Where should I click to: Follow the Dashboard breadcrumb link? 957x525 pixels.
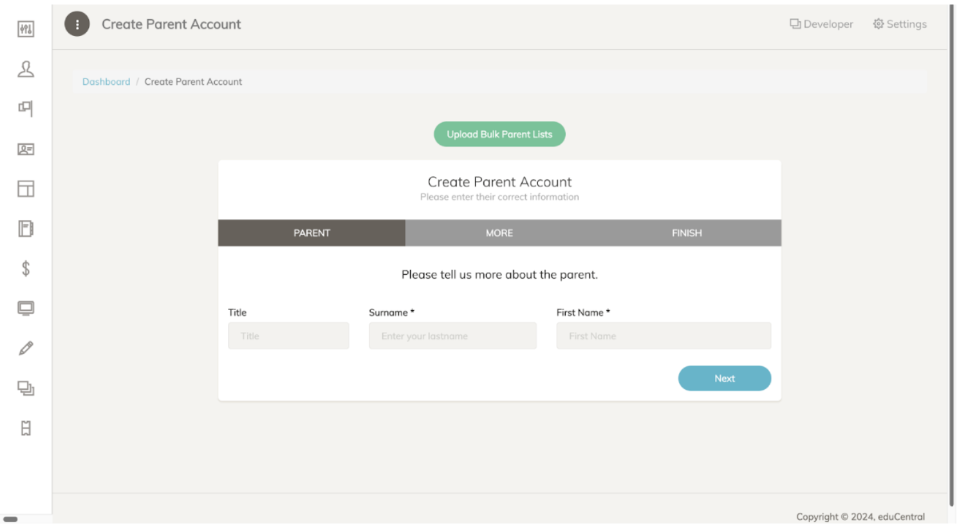(x=106, y=82)
